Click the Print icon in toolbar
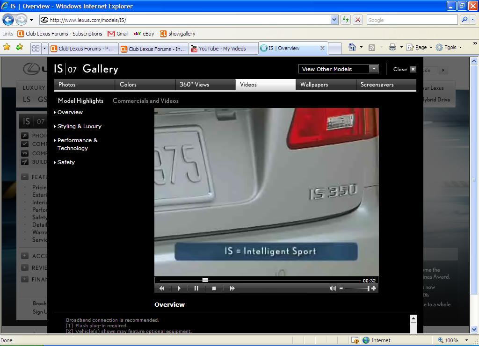This screenshot has width=479, height=346. click(x=392, y=47)
